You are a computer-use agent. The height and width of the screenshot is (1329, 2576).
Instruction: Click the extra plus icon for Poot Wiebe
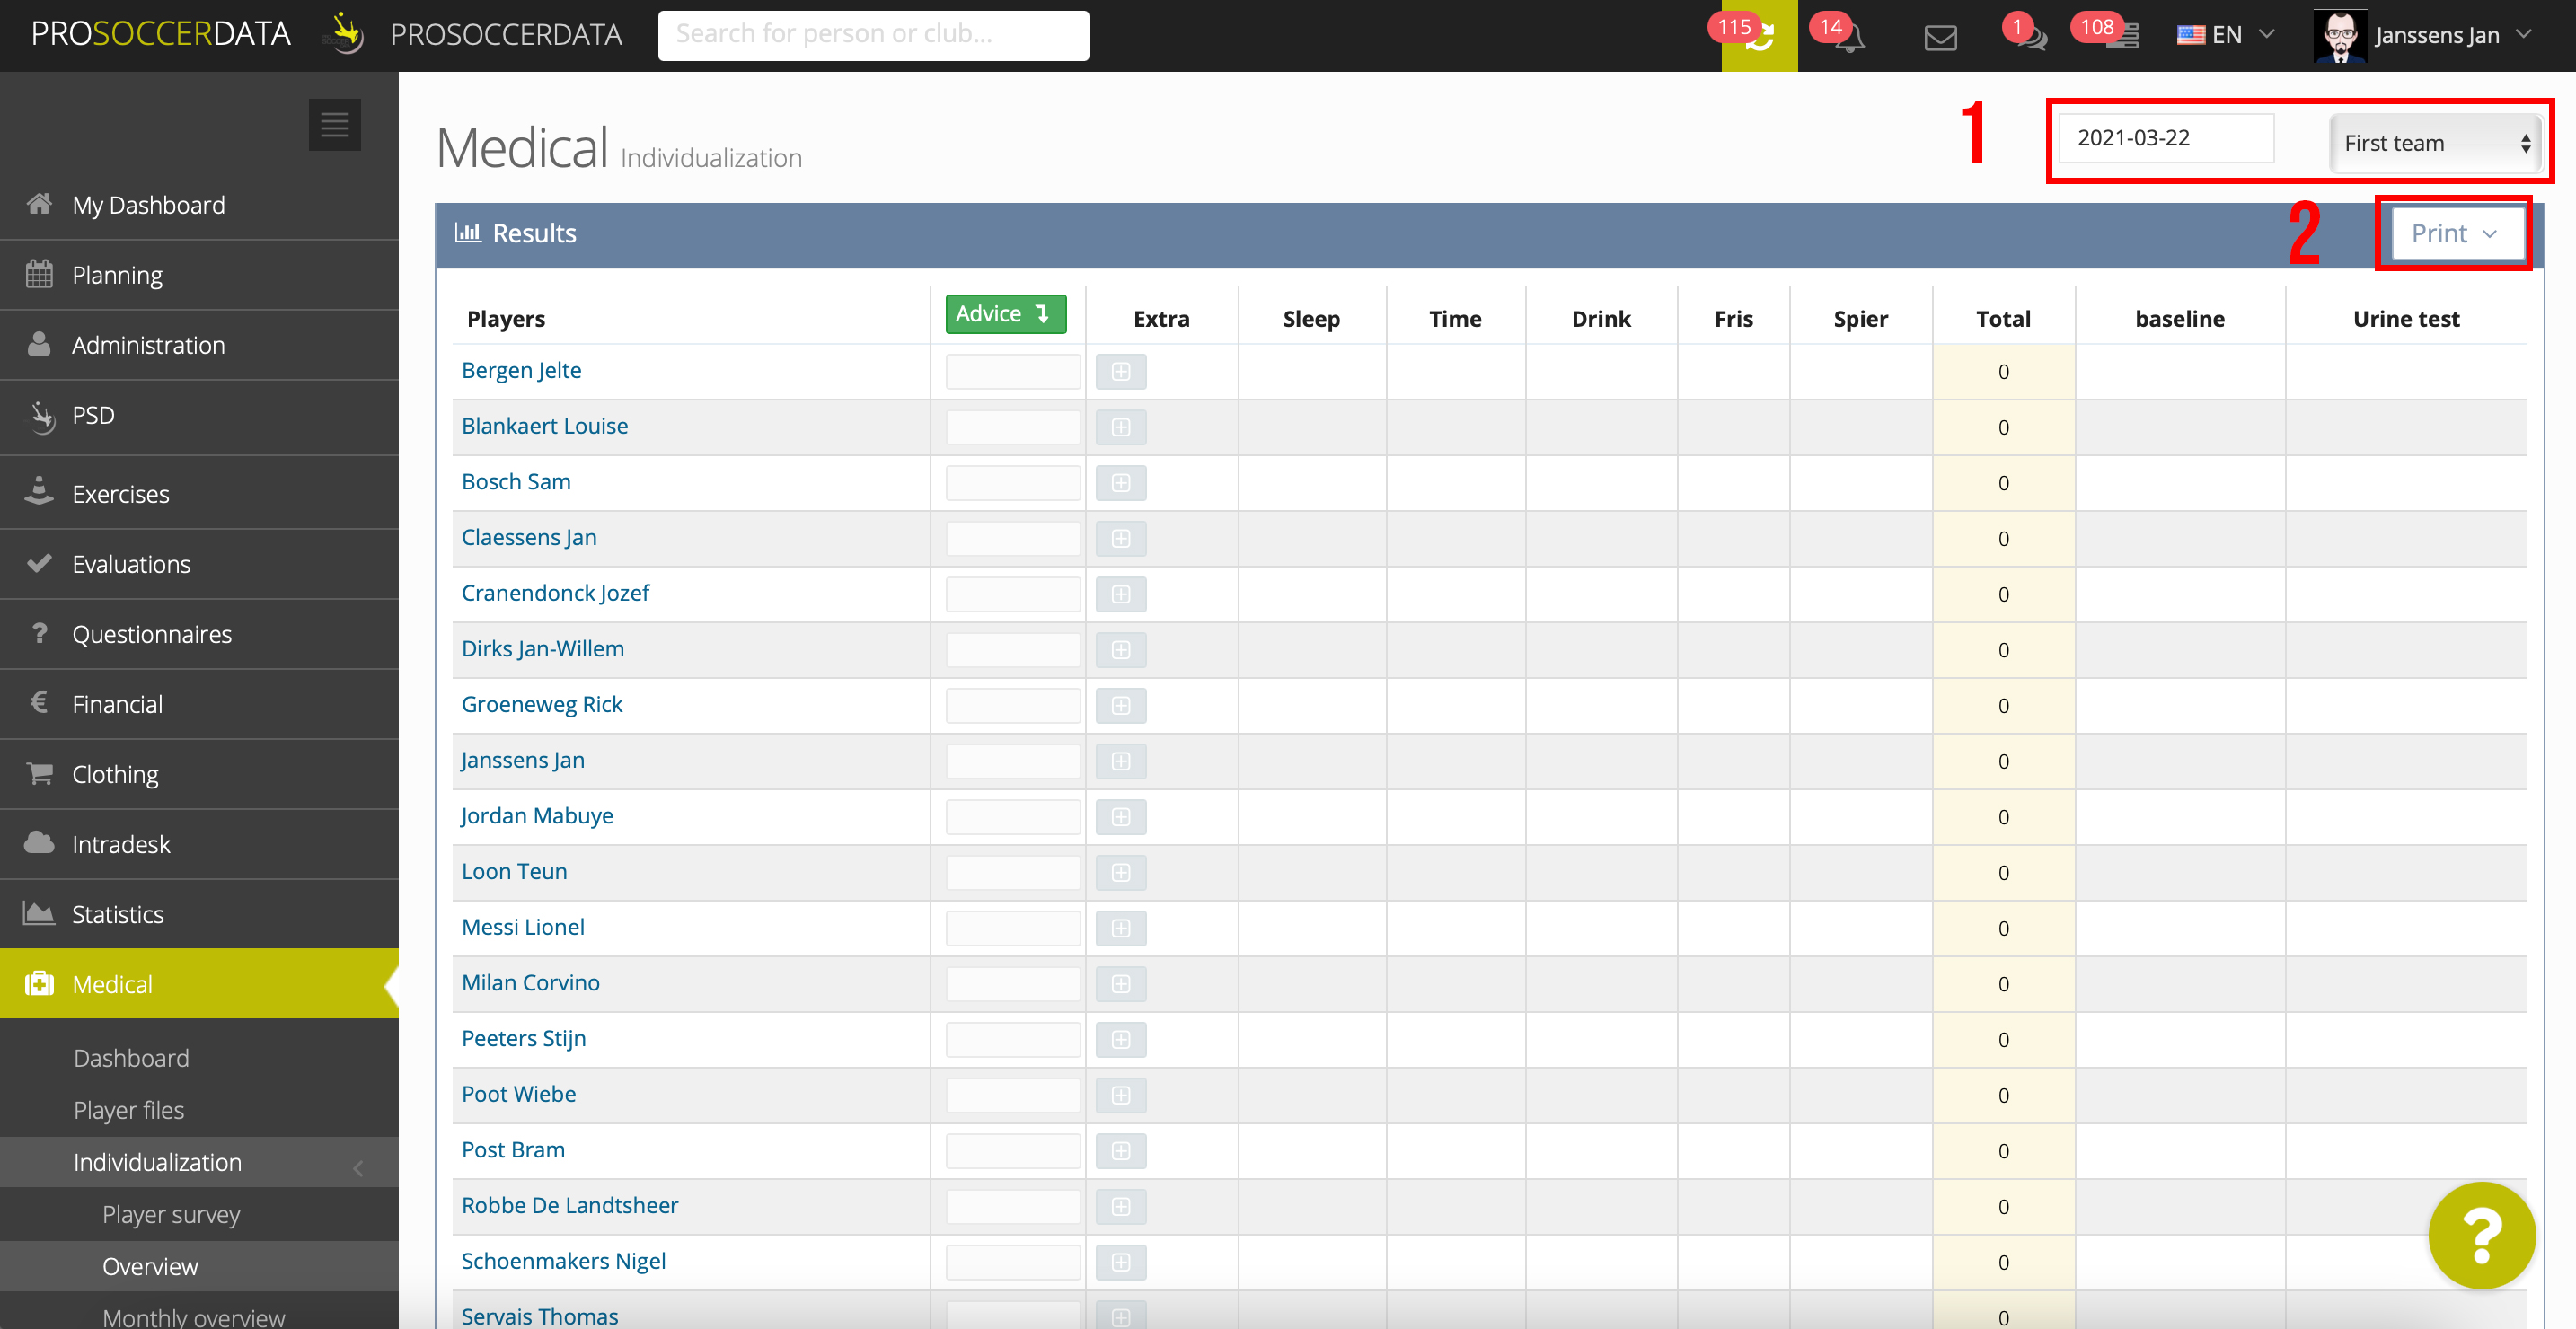click(x=1121, y=1096)
